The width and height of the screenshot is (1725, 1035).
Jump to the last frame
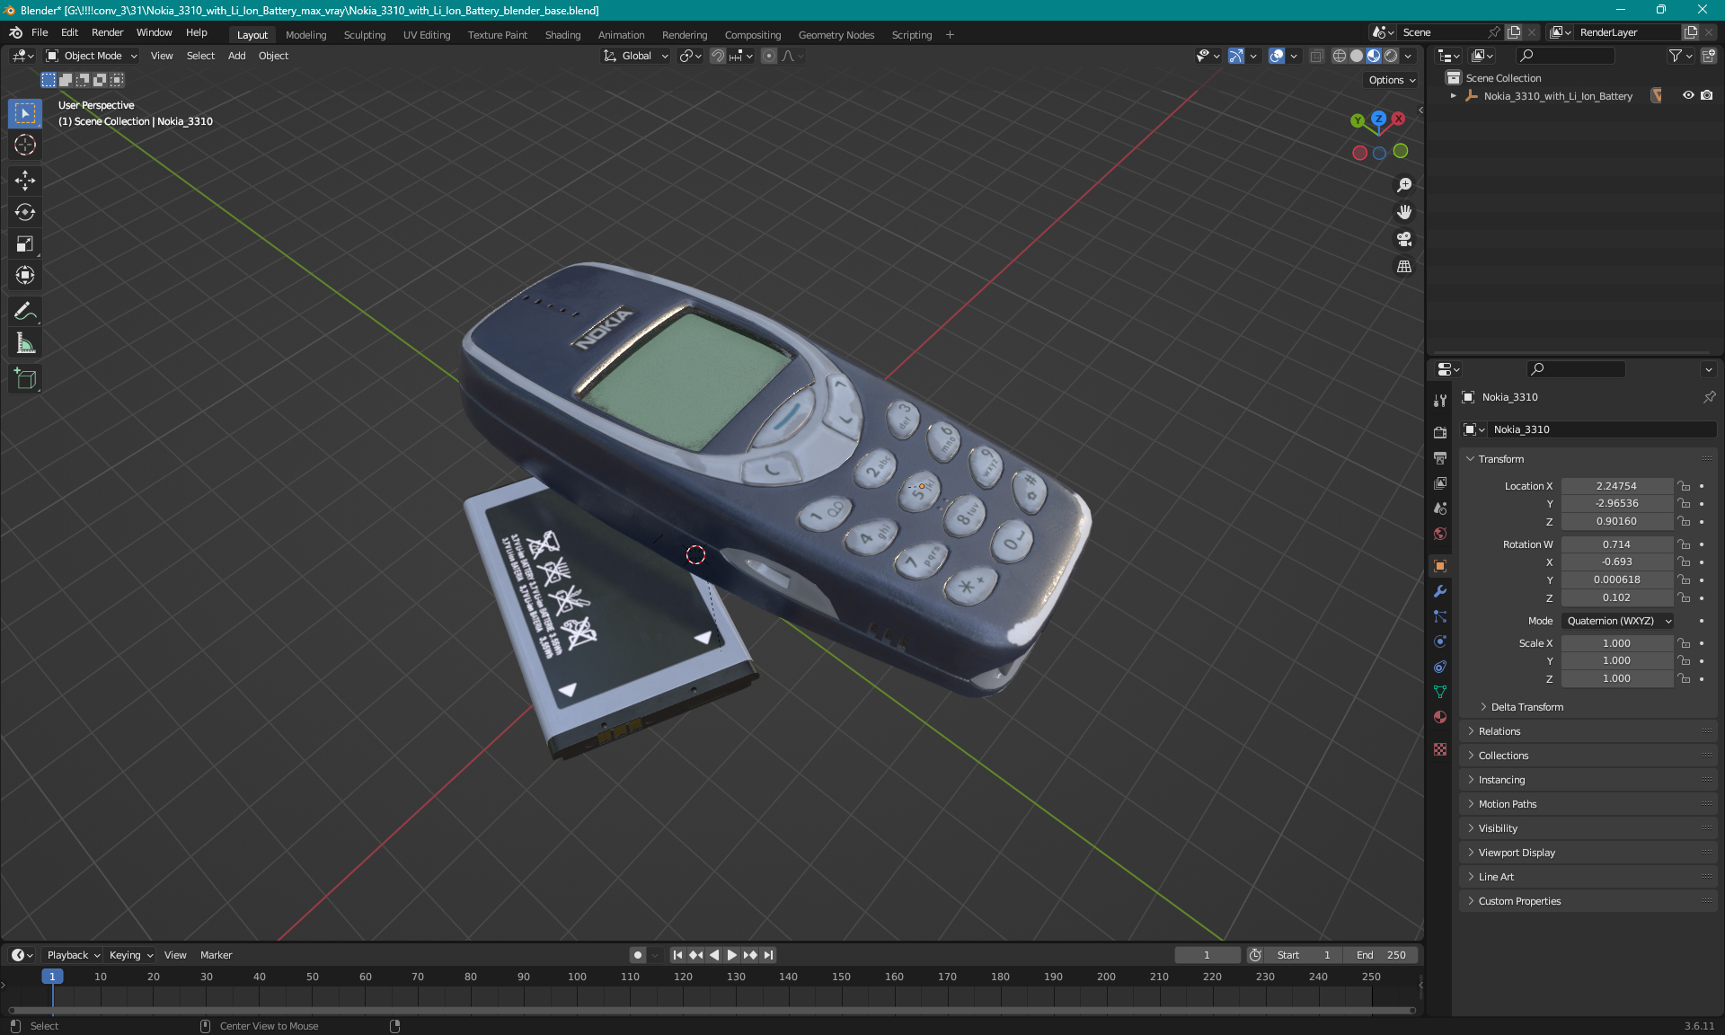pyautogui.click(x=768, y=955)
